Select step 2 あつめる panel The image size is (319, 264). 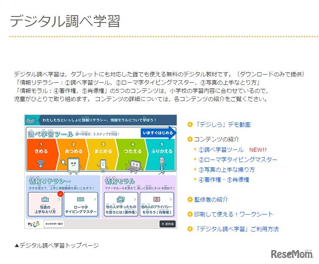click(72, 155)
